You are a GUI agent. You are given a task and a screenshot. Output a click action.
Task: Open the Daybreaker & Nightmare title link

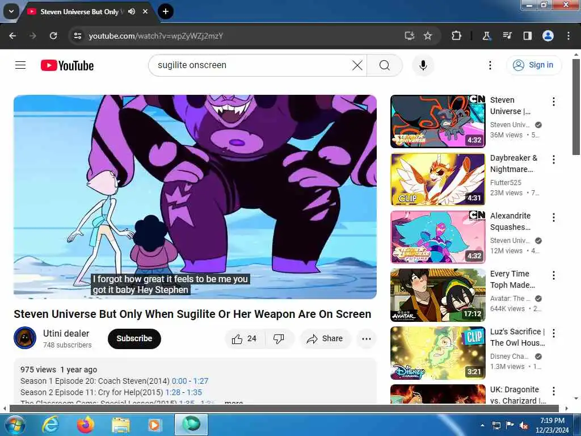click(x=513, y=163)
